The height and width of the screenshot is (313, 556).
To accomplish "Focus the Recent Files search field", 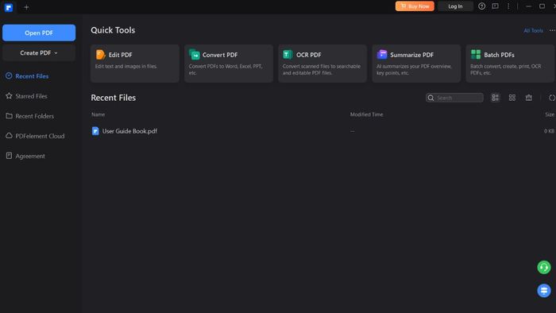I will click(x=454, y=98).
